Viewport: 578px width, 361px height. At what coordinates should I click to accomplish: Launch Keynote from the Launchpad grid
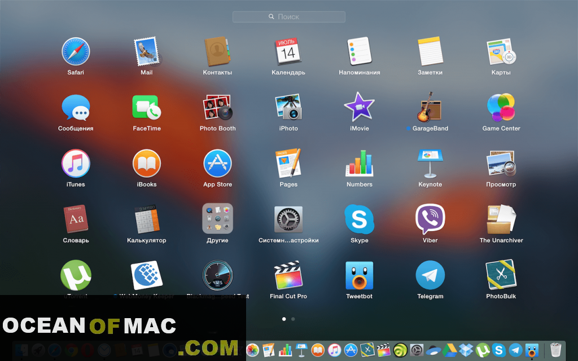(x=430, y=164)
